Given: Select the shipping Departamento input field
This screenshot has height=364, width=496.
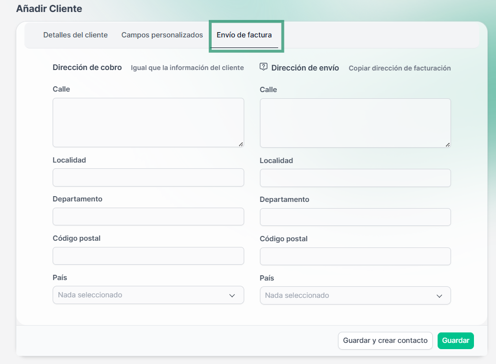Looking at the screenshot, I should 355,217.
